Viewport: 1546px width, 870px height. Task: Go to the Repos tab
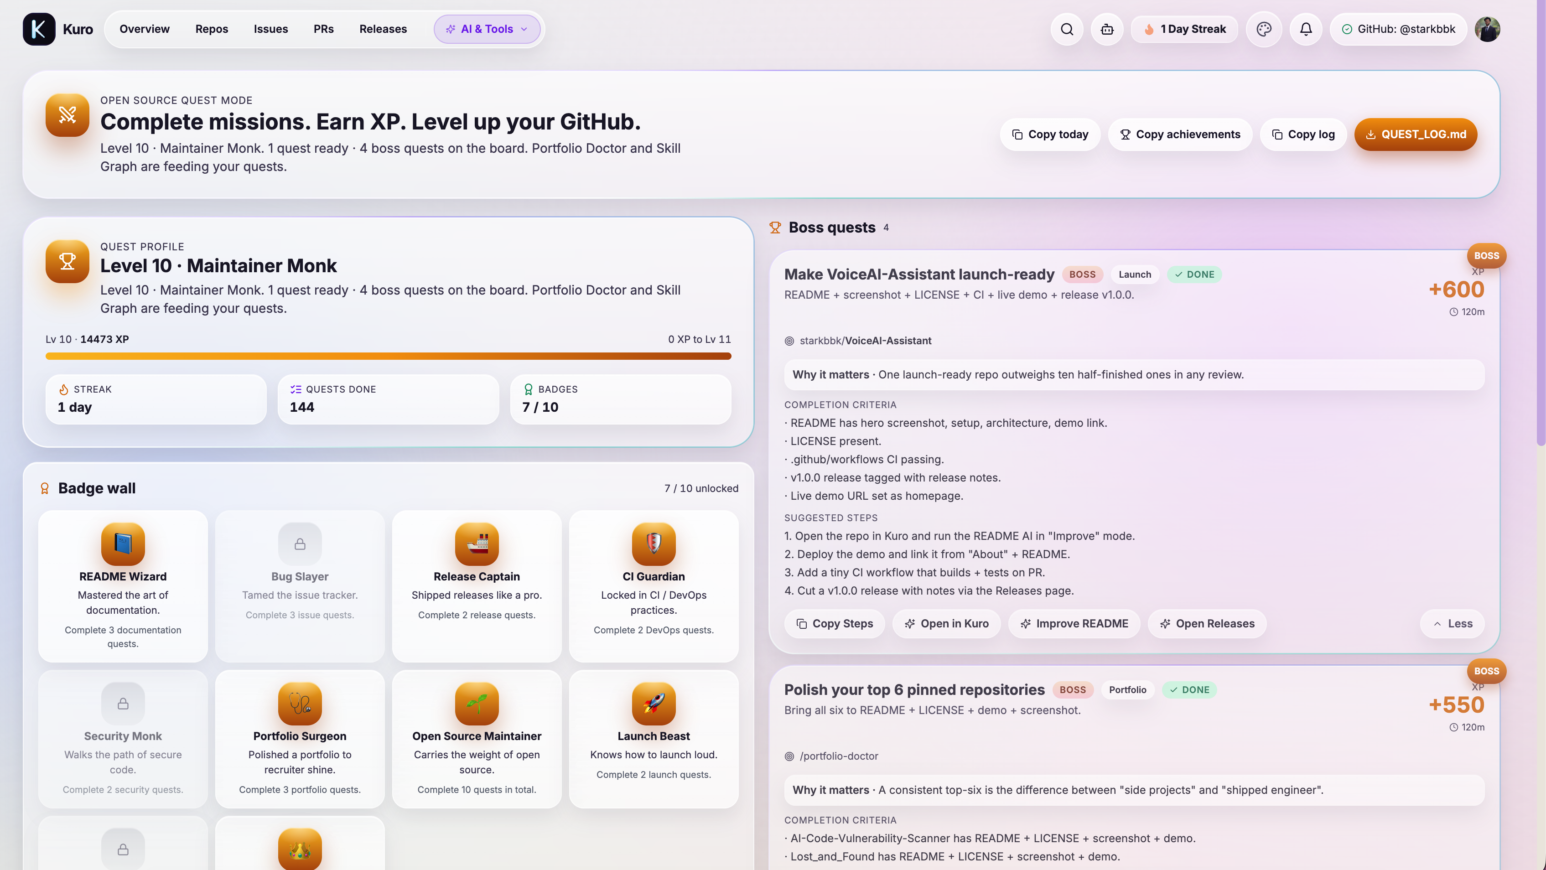pos(212,29)
